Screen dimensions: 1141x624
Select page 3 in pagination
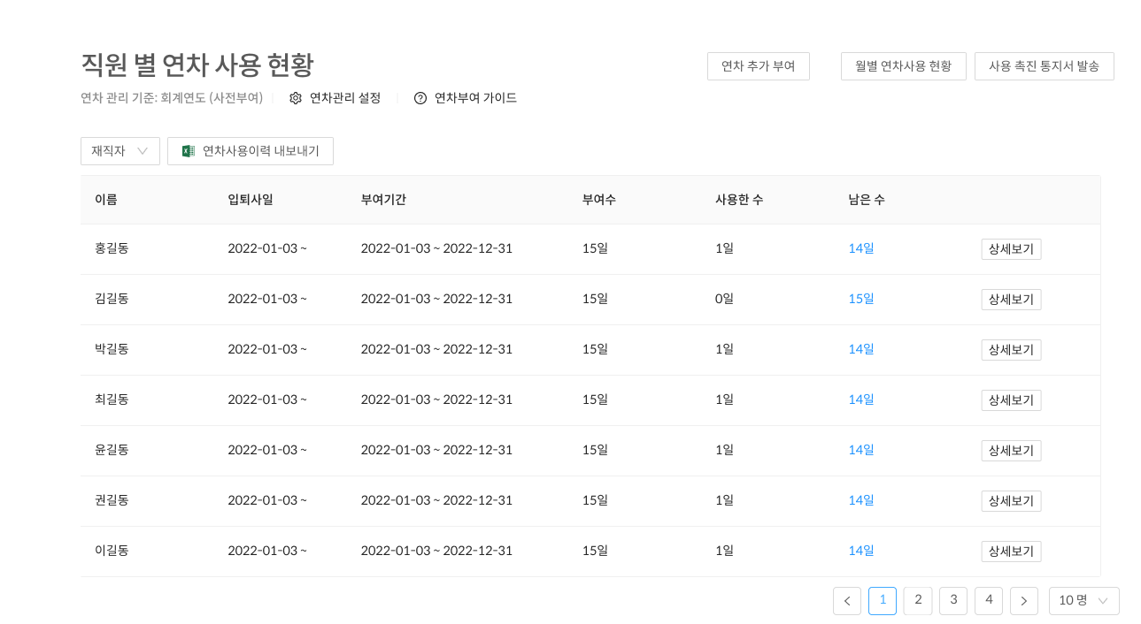tap(953, 601)
